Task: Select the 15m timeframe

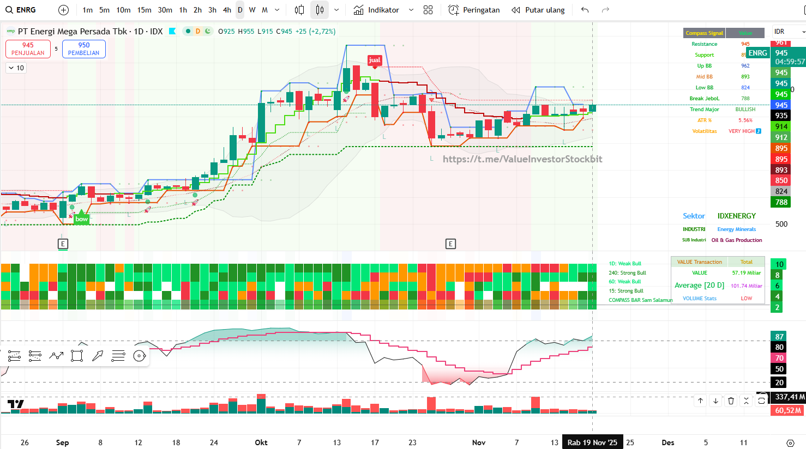Action: [144, 10]
